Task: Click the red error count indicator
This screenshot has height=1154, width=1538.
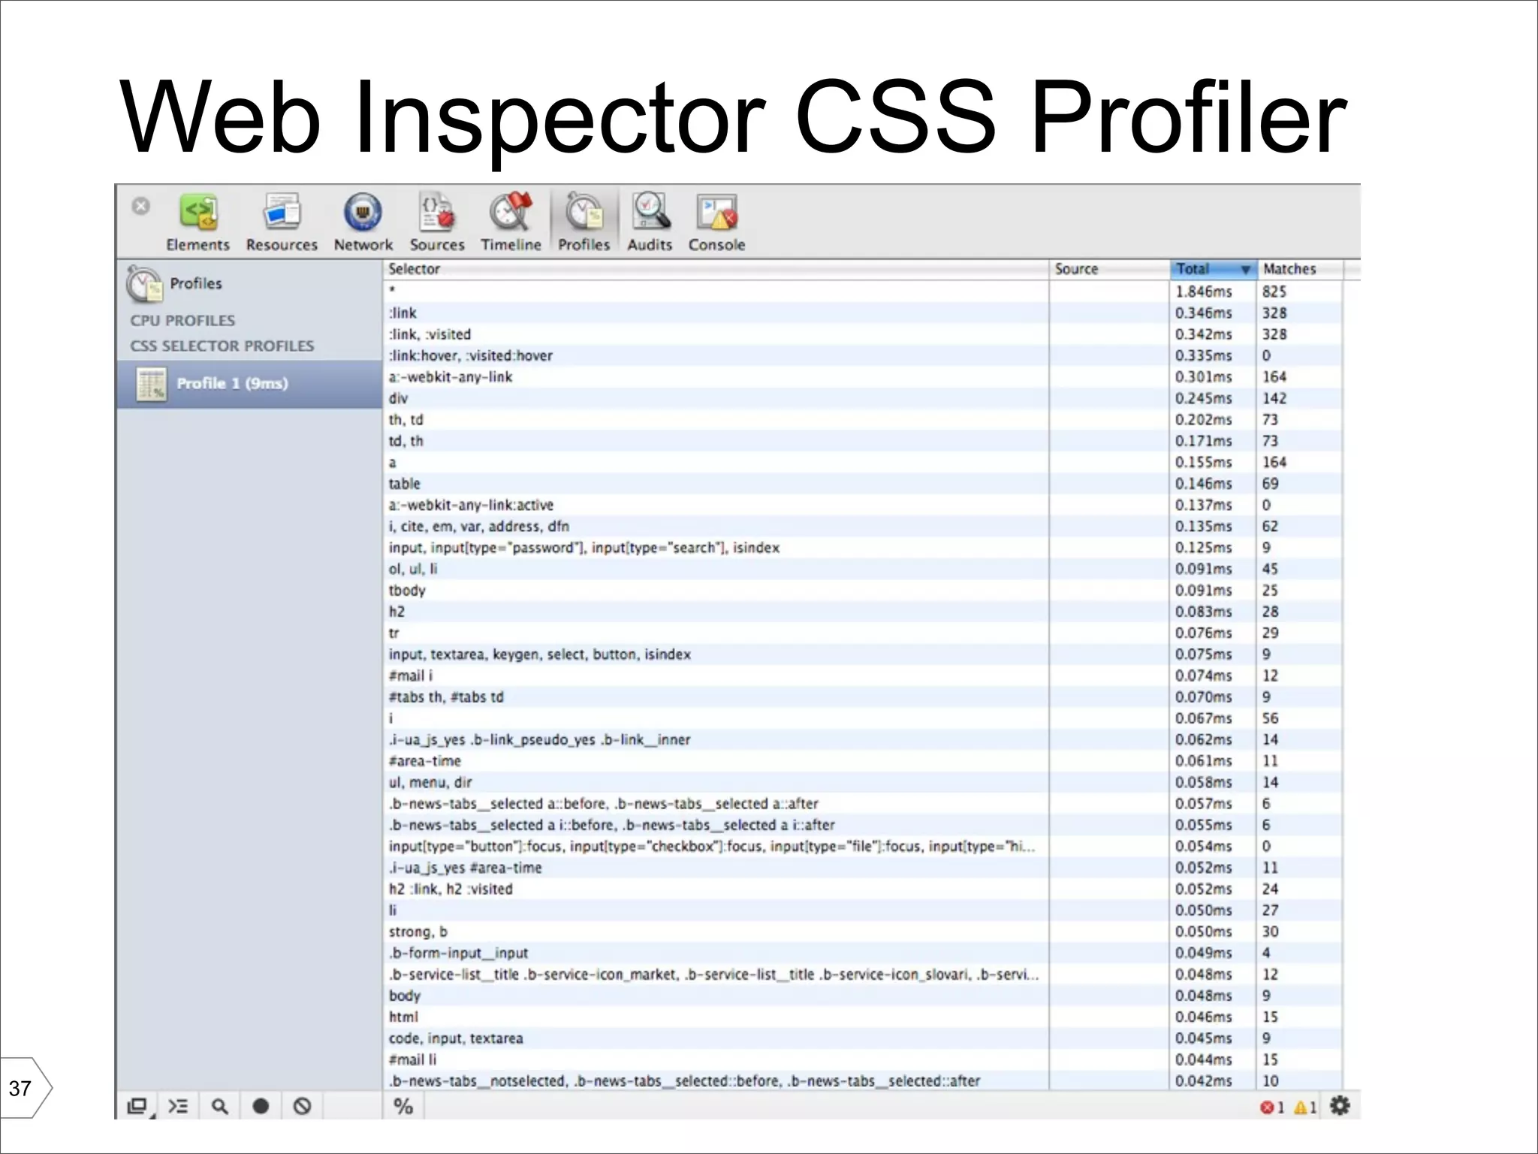Action: [1272, 1107]
